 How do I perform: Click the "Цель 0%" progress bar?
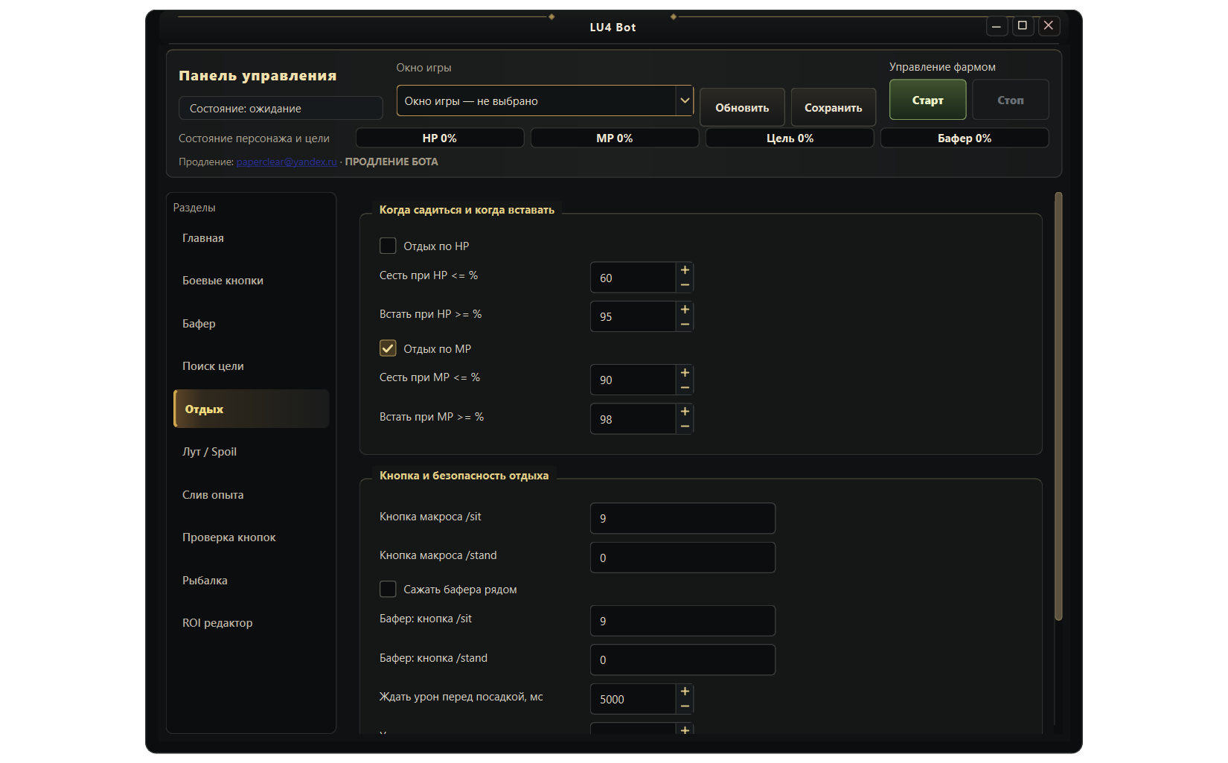pos(790,138)
